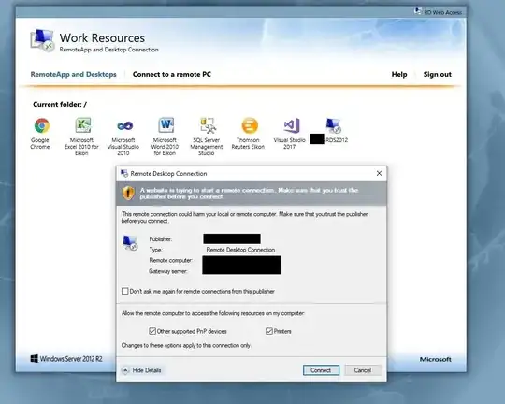Screen dimensions: 505x404
Task: Collapse details with Hide Details arrow
Action: pyautogui.click(x=125, y=370)
